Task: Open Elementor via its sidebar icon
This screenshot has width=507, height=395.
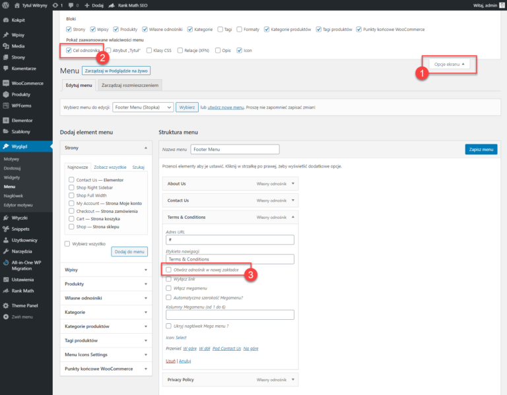Action: 6,121
